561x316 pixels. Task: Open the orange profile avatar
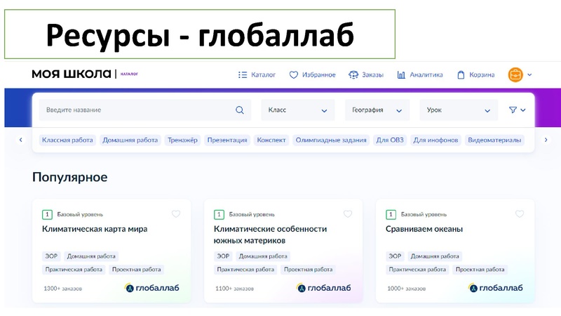pos(515,75)
